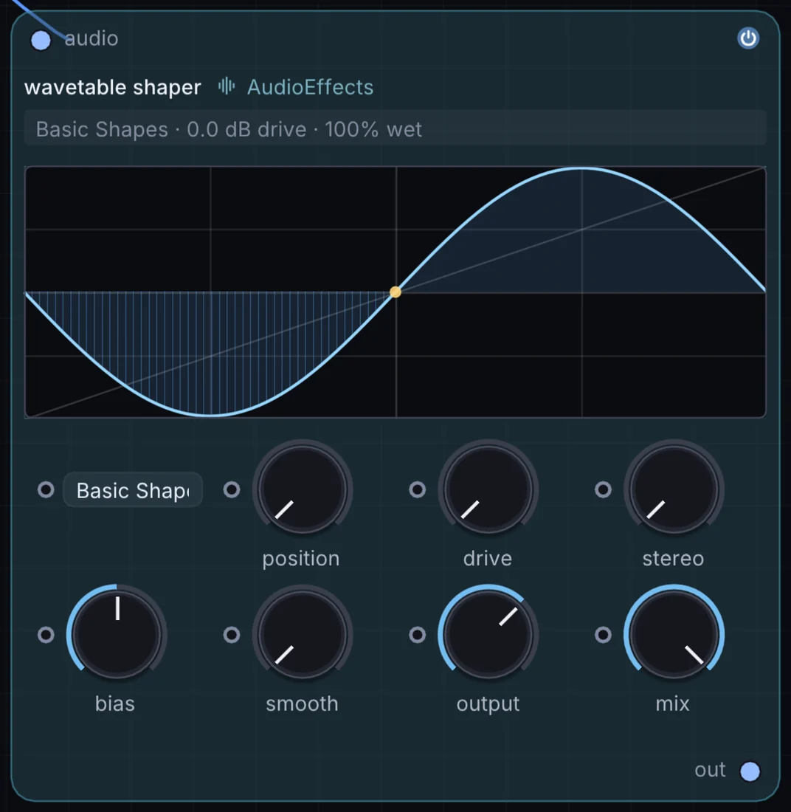Click the position knob
791x812 pixels.
(x=303, y=490)
